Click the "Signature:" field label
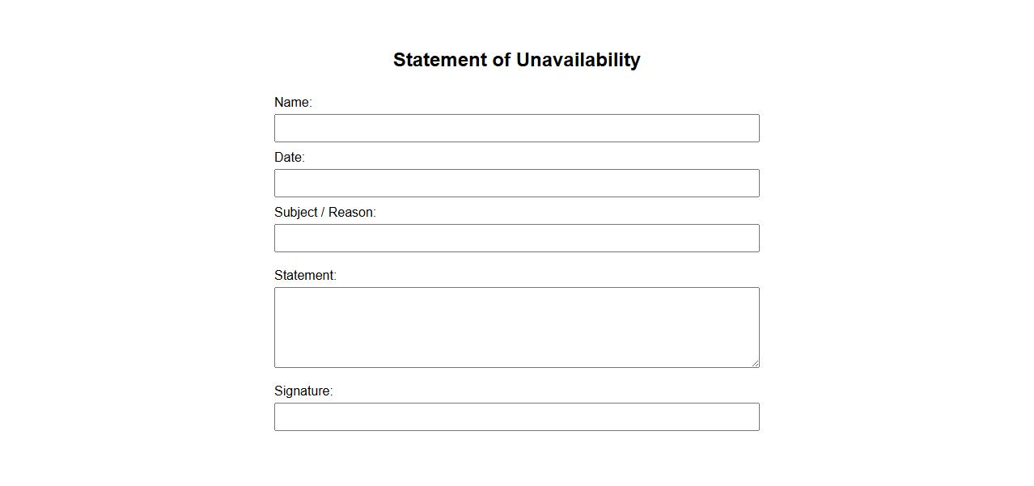 click(303, 391)
